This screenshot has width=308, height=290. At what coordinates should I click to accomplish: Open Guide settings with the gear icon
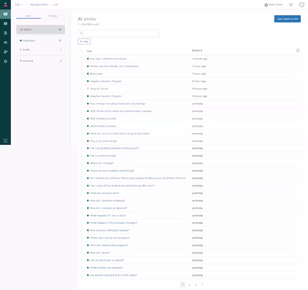click(5, 61)
